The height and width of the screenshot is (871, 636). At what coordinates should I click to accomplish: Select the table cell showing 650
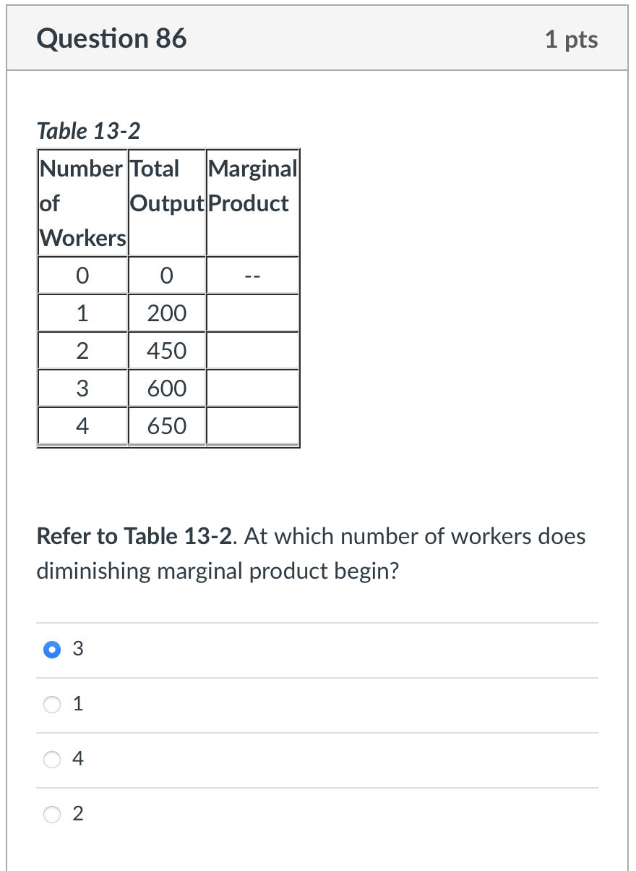(x=166, y=425)
